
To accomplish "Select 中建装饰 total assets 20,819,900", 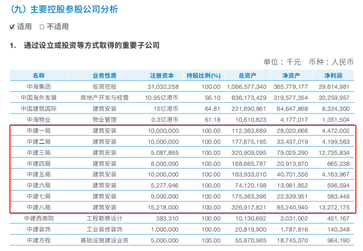I will [x=251, y=229].
